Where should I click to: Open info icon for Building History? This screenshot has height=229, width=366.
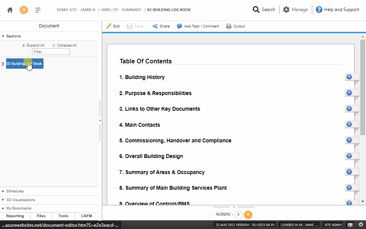point(349,77)
